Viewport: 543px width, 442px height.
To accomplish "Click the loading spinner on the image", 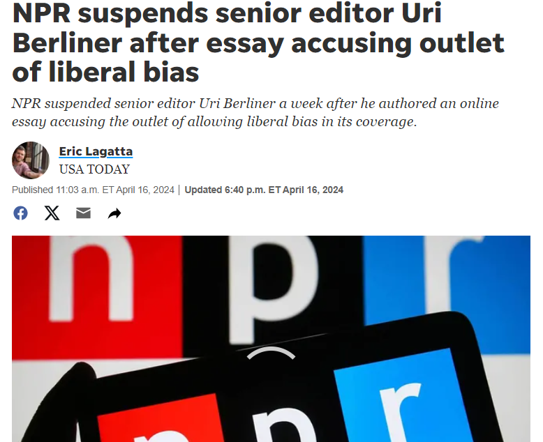I will click(x=271, y=353).
